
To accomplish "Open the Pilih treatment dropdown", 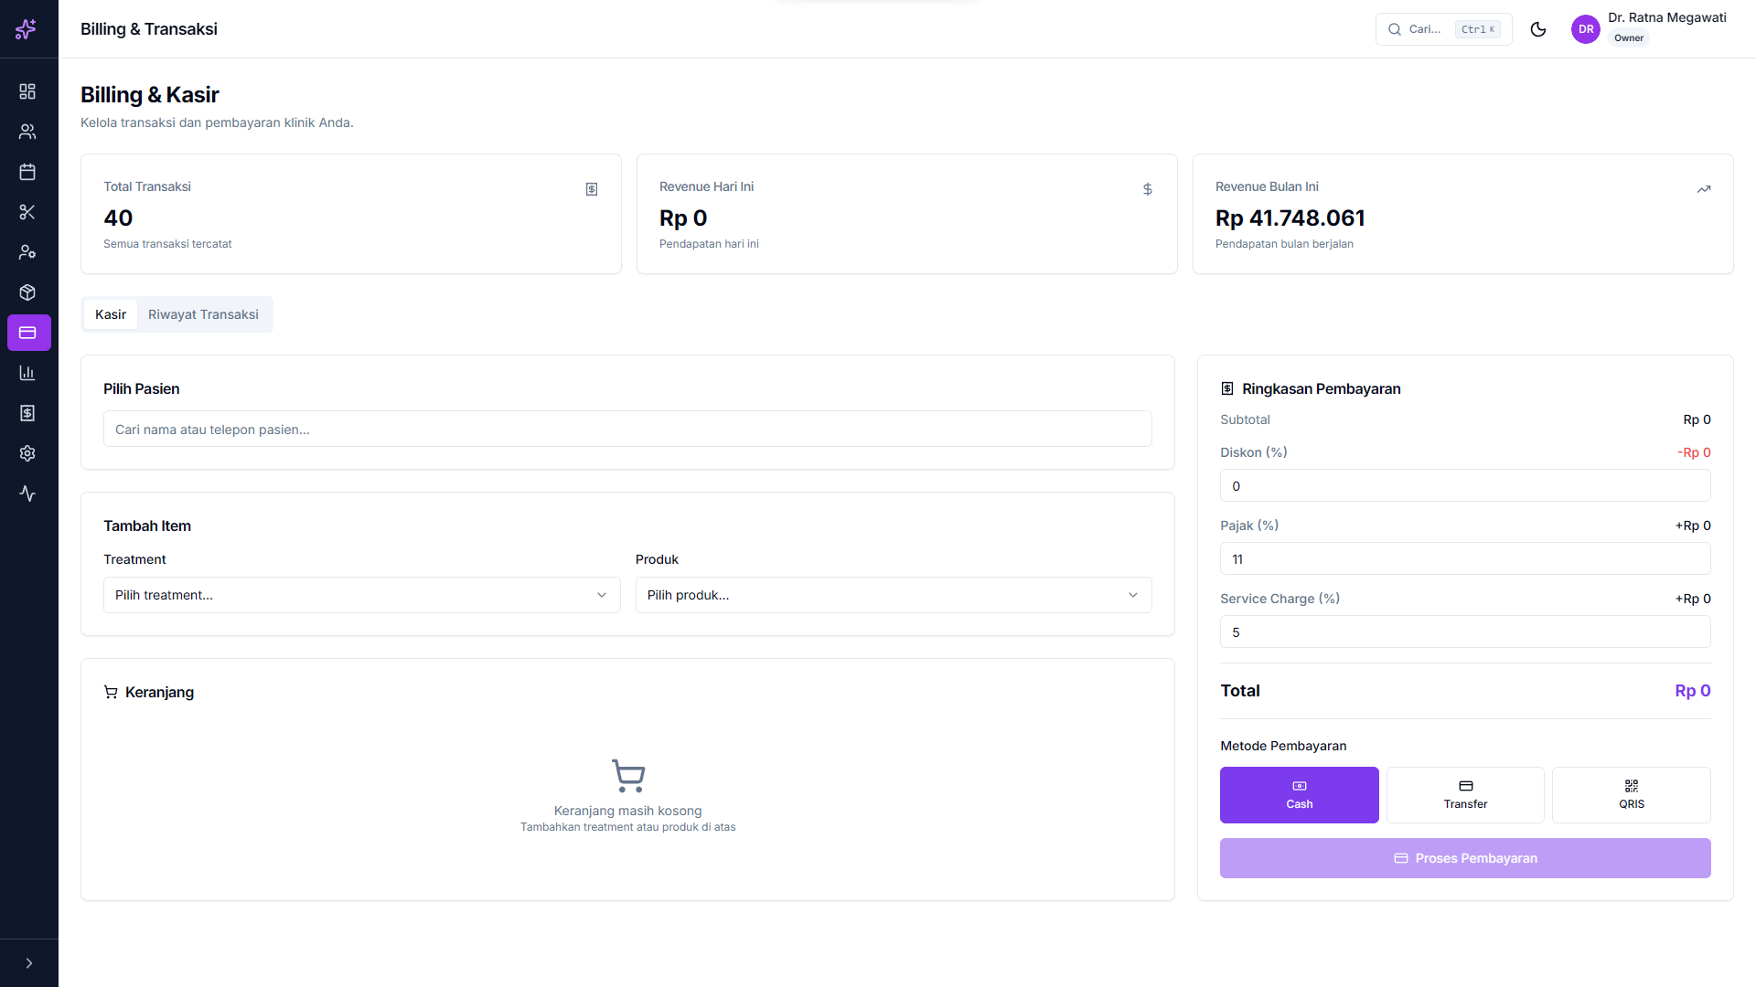I will (361, 595).
